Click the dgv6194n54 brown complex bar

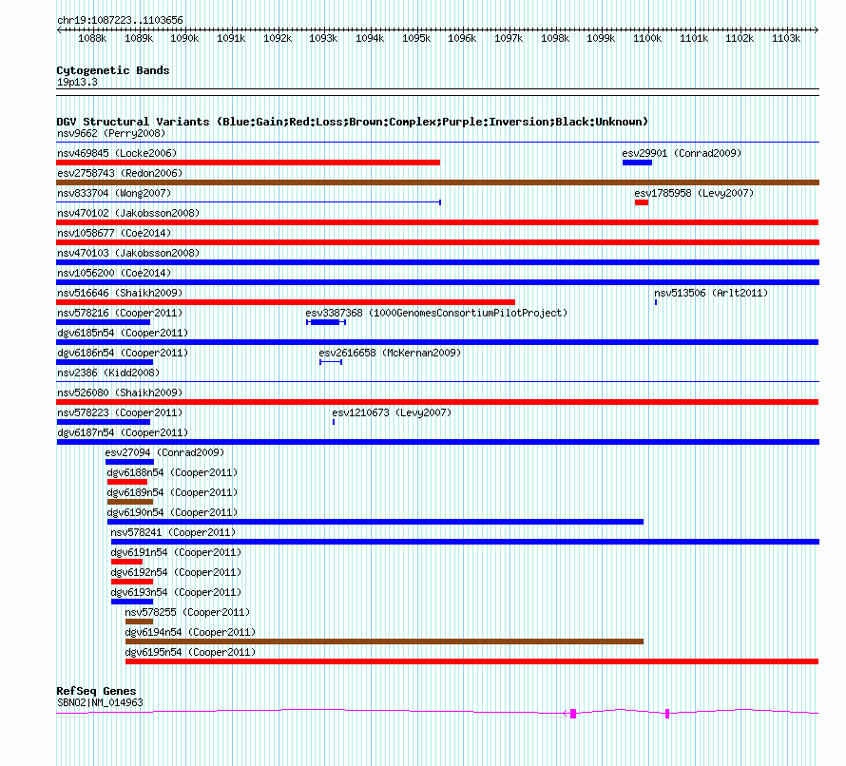384,642
